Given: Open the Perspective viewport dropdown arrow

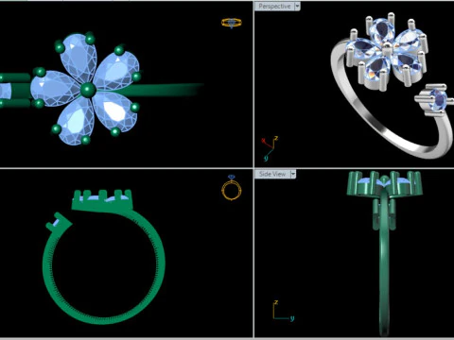Looking at the screenshot, I should point(297,7).
